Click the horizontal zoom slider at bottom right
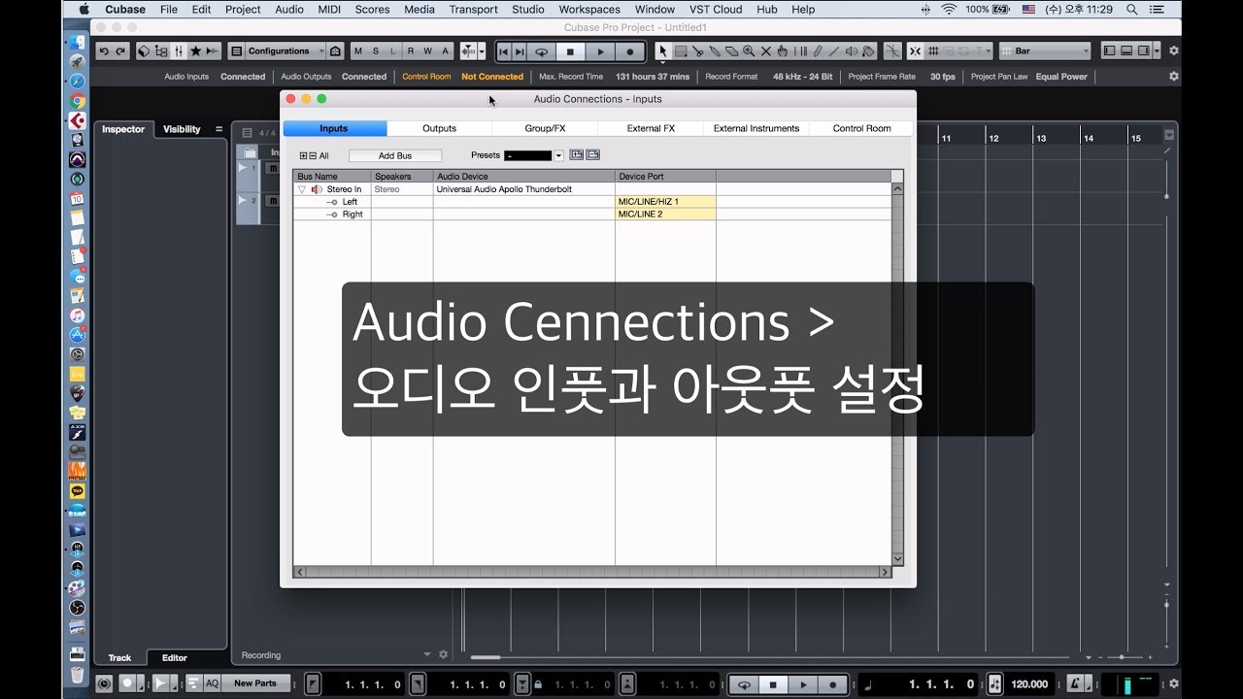 1122,656
